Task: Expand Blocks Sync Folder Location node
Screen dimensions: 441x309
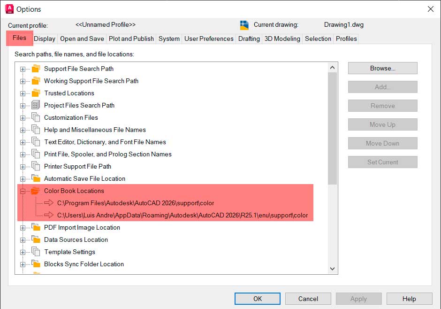Action: pyautogui.click(x=23, y=264)
